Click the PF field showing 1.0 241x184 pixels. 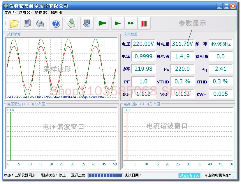pos(143,81)
